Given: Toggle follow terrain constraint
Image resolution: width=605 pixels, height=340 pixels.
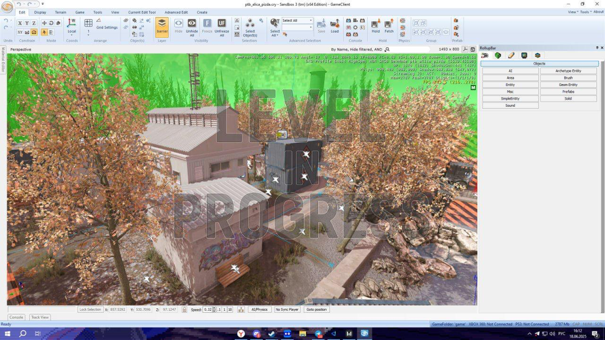Looking at the screenshot, I should pos(27,32).
